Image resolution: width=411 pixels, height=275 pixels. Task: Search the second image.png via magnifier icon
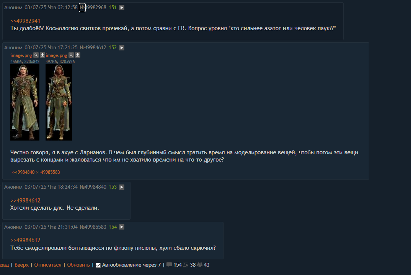[71, 55]
